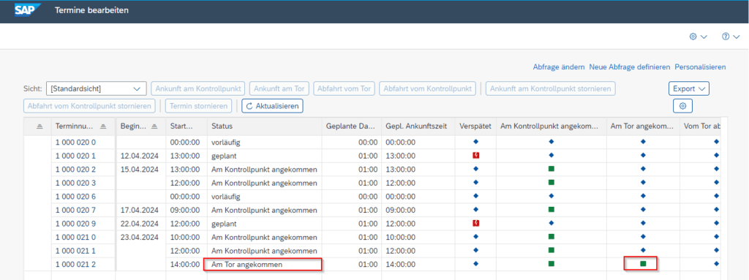This screenshot has height=280, width=749.
Task: Click Termine bearbeiten page title
Action: tap(91, 10)
